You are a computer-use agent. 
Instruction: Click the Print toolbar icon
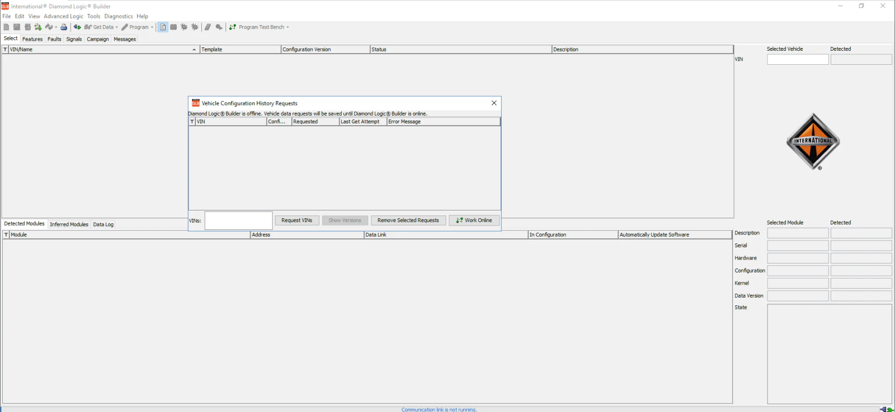tap(64, 27)
